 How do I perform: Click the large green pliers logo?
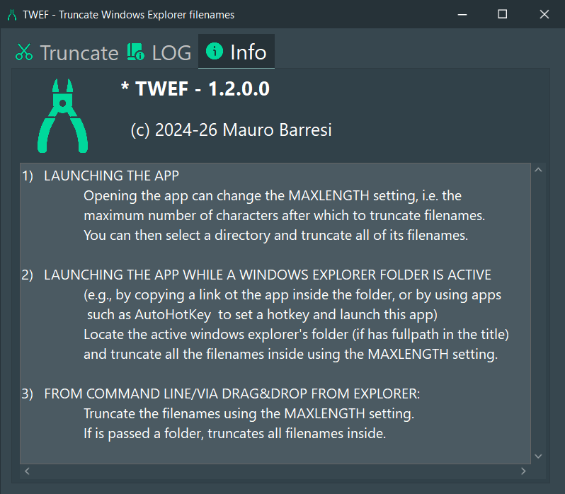[63, 116]
